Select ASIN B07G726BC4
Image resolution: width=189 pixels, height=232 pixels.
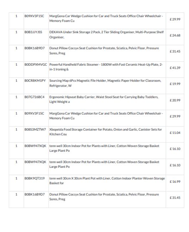[35, 97]
